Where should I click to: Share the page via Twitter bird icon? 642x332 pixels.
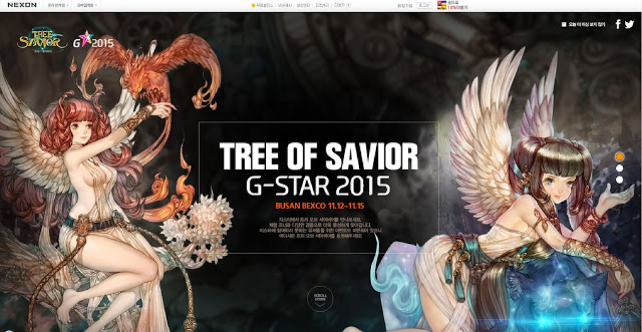coord(629,25)
